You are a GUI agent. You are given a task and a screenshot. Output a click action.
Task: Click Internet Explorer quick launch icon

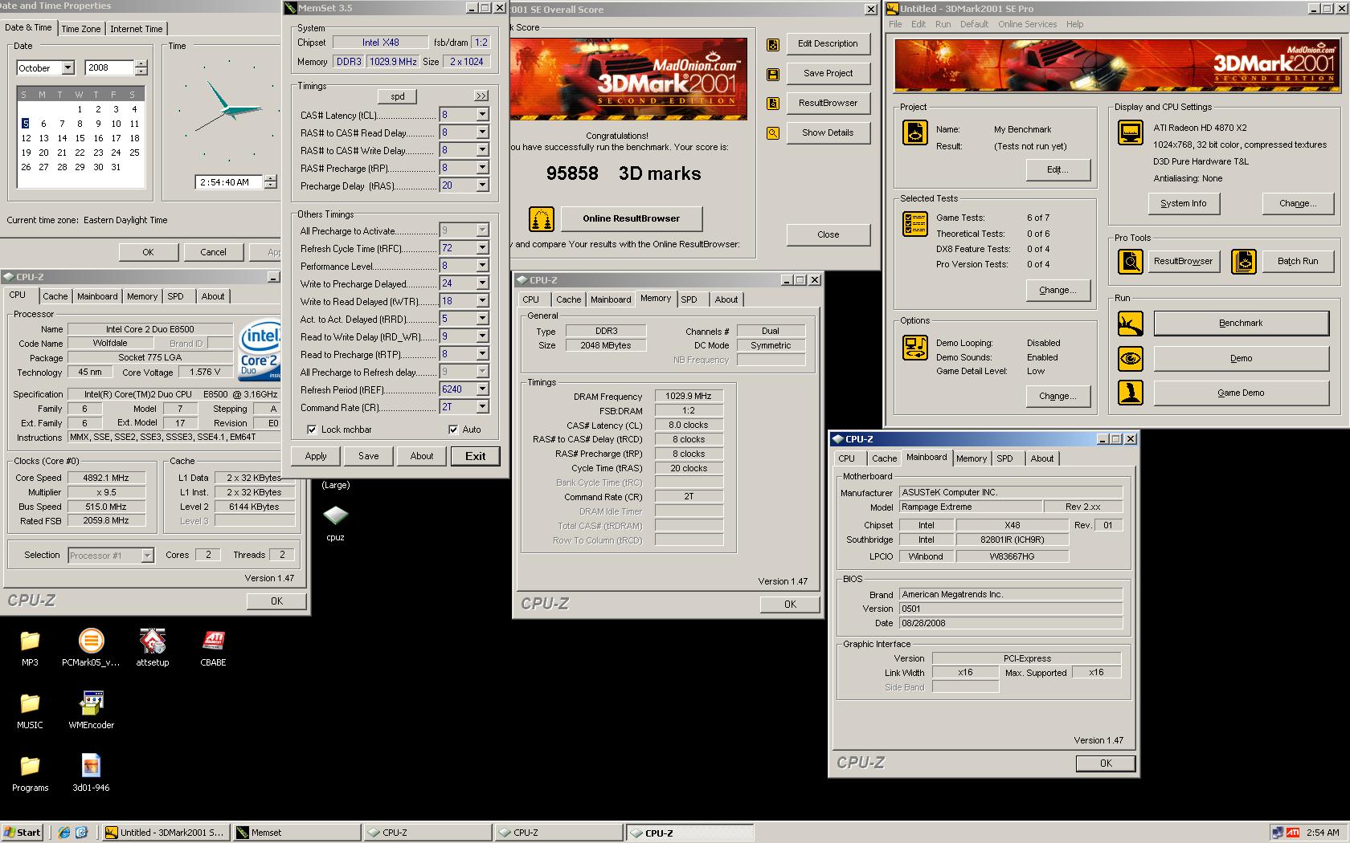[64, 833]
